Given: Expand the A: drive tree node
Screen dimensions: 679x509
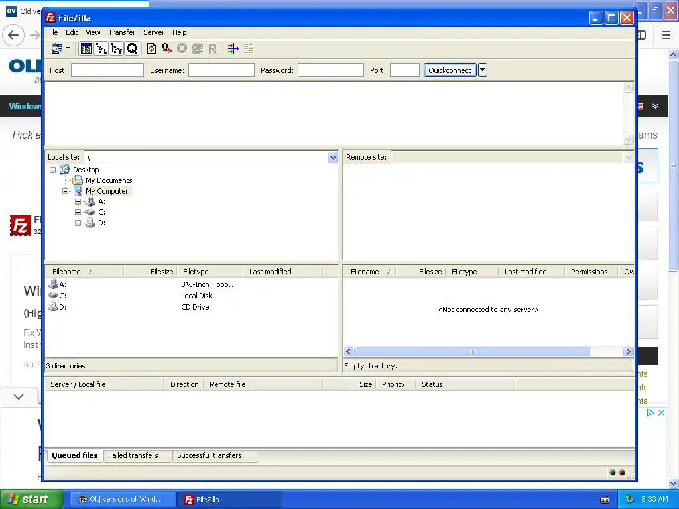Looking at the screenshot, I should [x=78, y=201].
